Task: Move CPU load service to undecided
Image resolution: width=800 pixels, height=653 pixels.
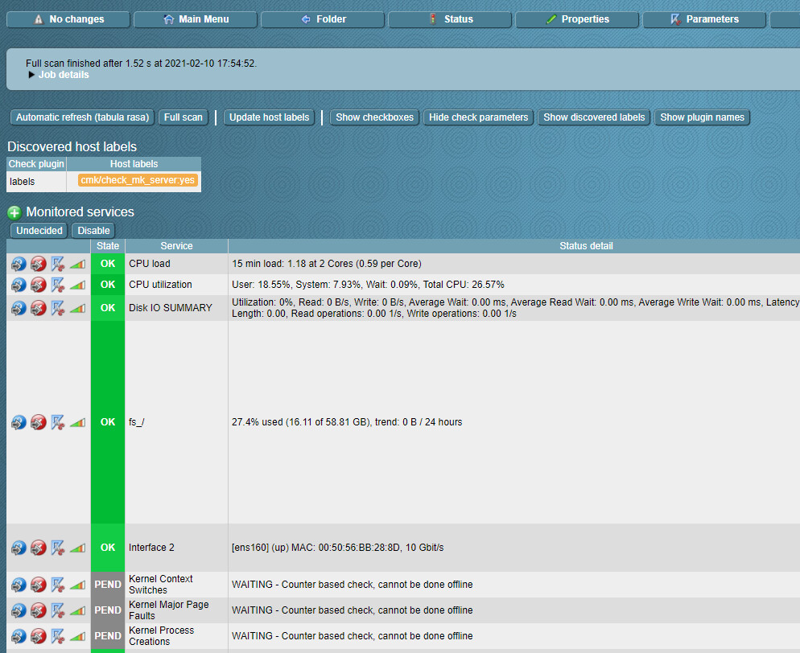Action: coord(19,263)
